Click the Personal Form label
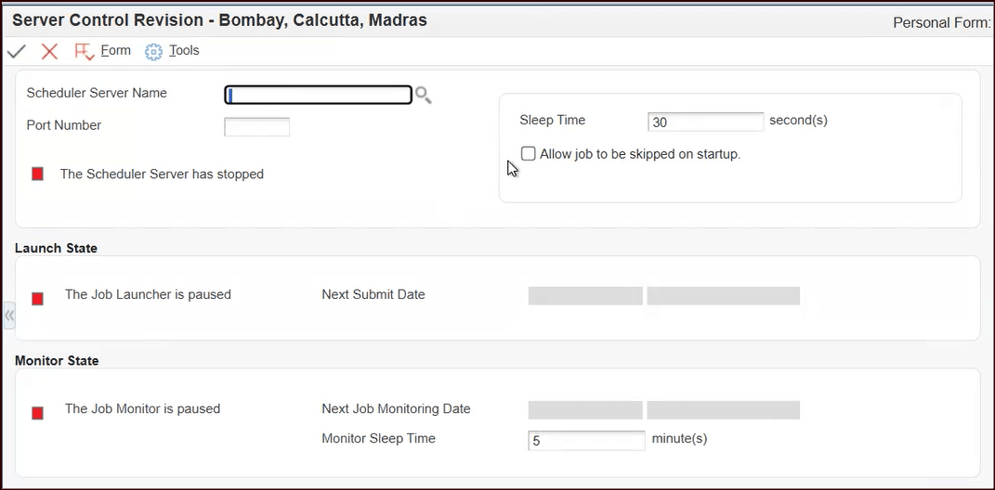This screenshot has width=995, height=490. [x=941, y=22]
